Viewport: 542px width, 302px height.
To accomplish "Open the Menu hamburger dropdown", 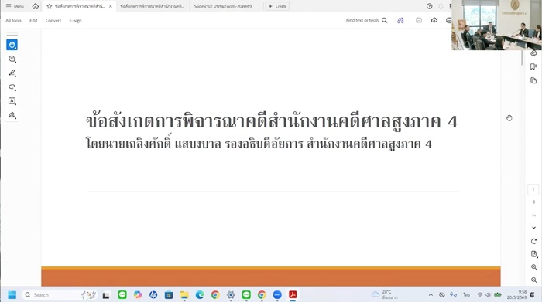I will (15, 6).
